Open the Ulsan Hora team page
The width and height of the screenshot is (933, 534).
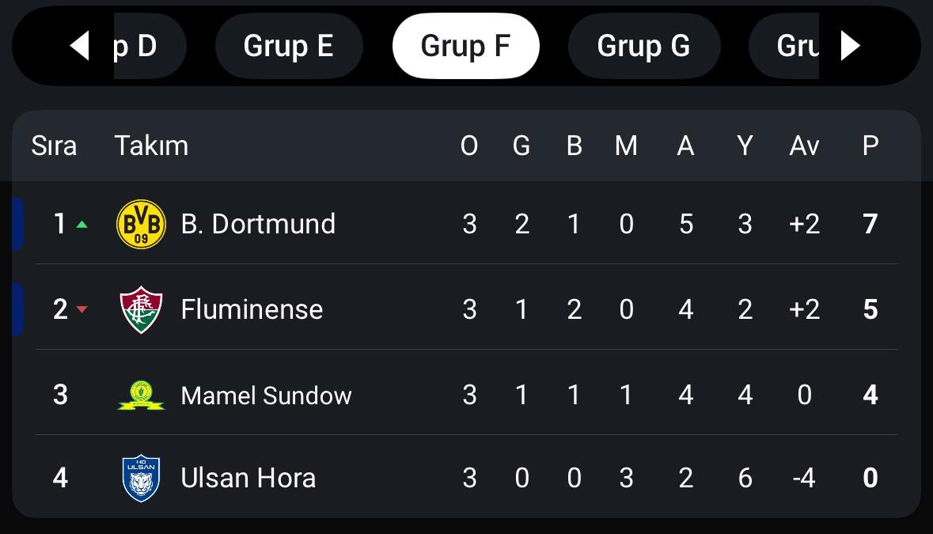pos(248,478)
